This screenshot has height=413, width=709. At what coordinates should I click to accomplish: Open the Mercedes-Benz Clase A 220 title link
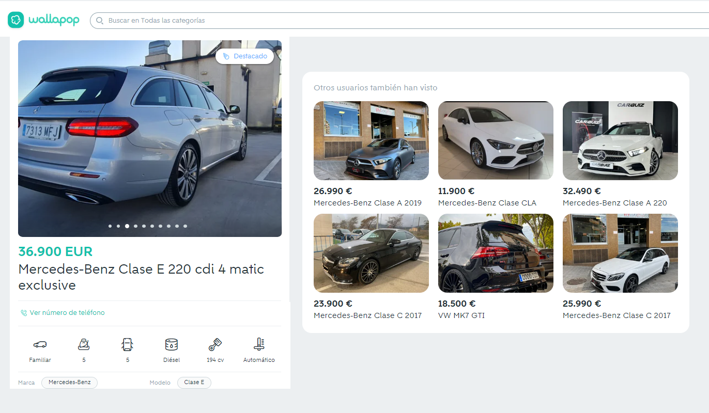pyautogui.click(x=614, y=203)
